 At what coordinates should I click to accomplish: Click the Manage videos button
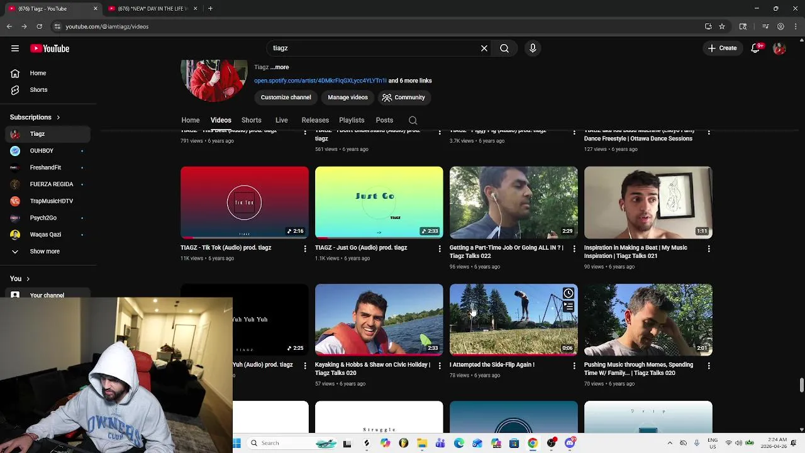348,98
